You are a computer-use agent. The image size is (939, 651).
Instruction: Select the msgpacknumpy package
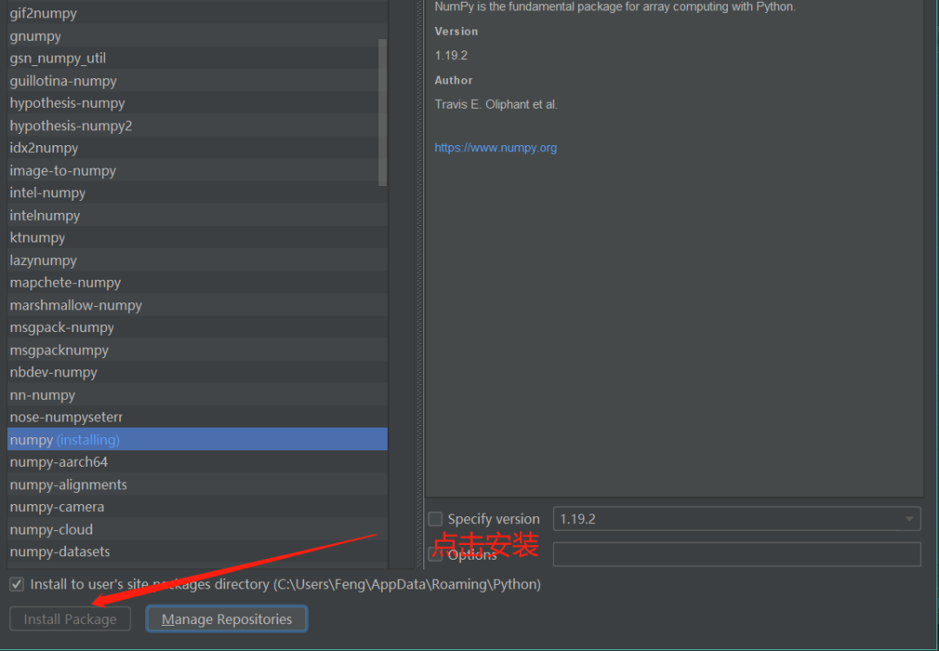tap(197, 349)
